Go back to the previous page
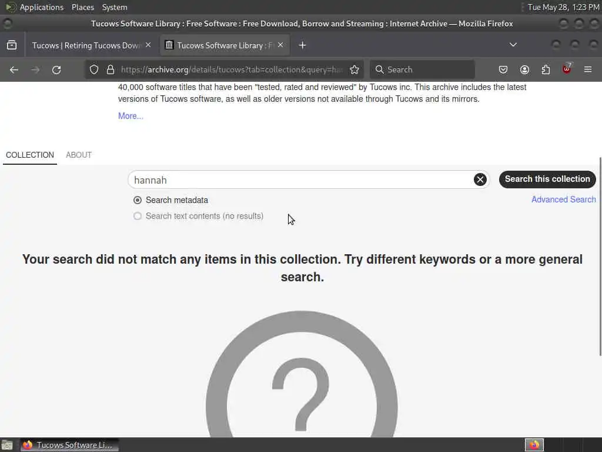The height and width of the screenshot is (452, 602). (x=14, y=69)
